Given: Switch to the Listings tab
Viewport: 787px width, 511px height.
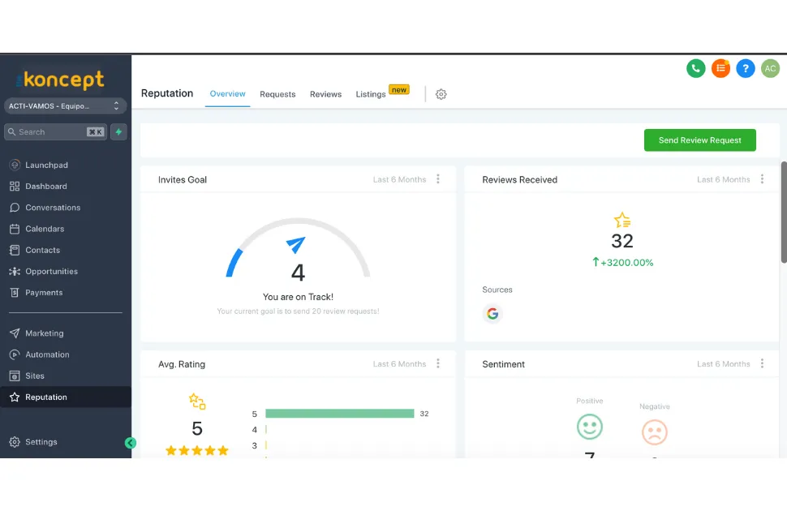Looking at the screenshot, I should click(371, 94).
